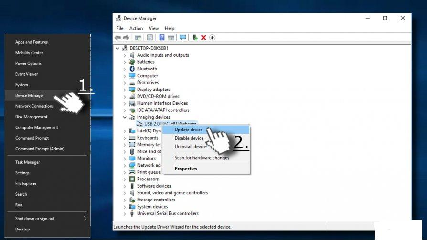The image size is (427, 240).
Task: Select Disable device in the context menu
Action: coord(189,138)
